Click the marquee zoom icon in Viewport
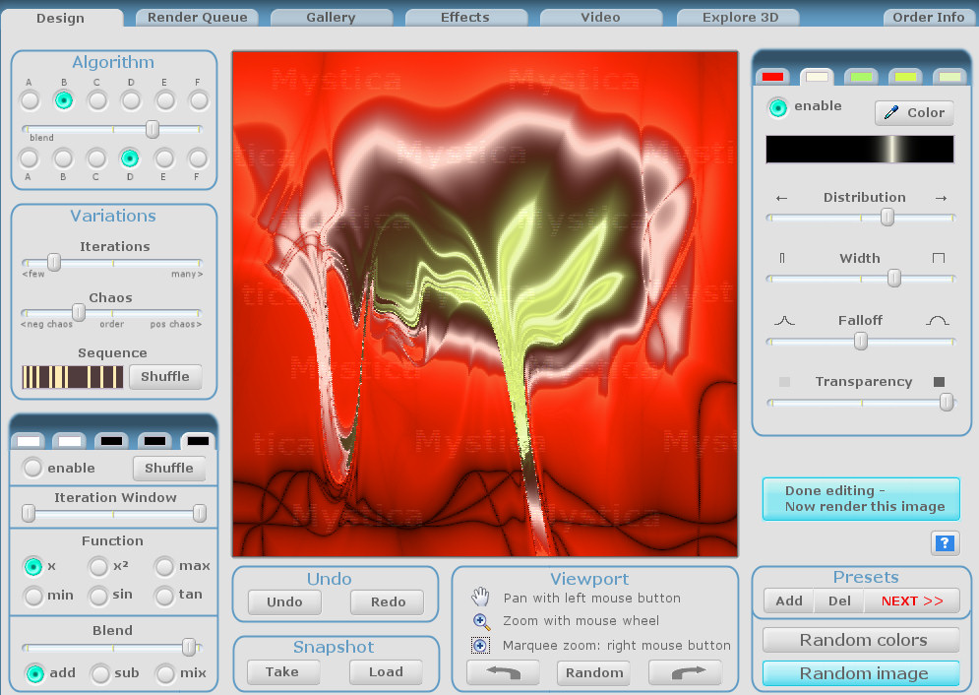The height and width of the screenshot is (695, 979). coord(480,645)
